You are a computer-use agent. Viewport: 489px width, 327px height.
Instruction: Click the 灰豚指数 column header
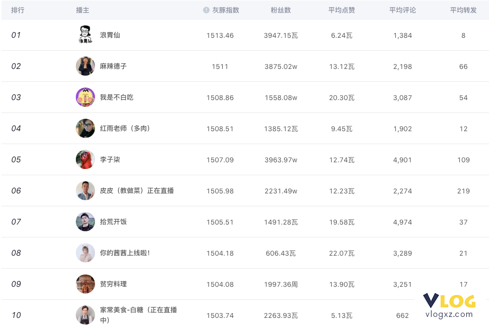[x=226, y=10]
